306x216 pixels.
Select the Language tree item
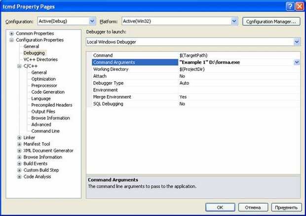[41, 99]
